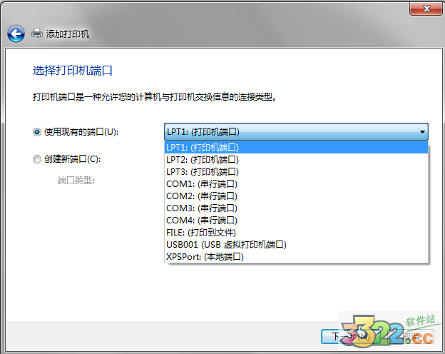Click the 端口类型 label
This screenshot has height=354, width=445.
76,181
